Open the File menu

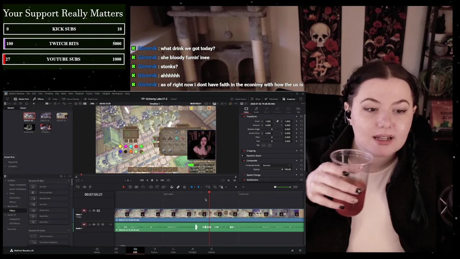pos(28,94)
